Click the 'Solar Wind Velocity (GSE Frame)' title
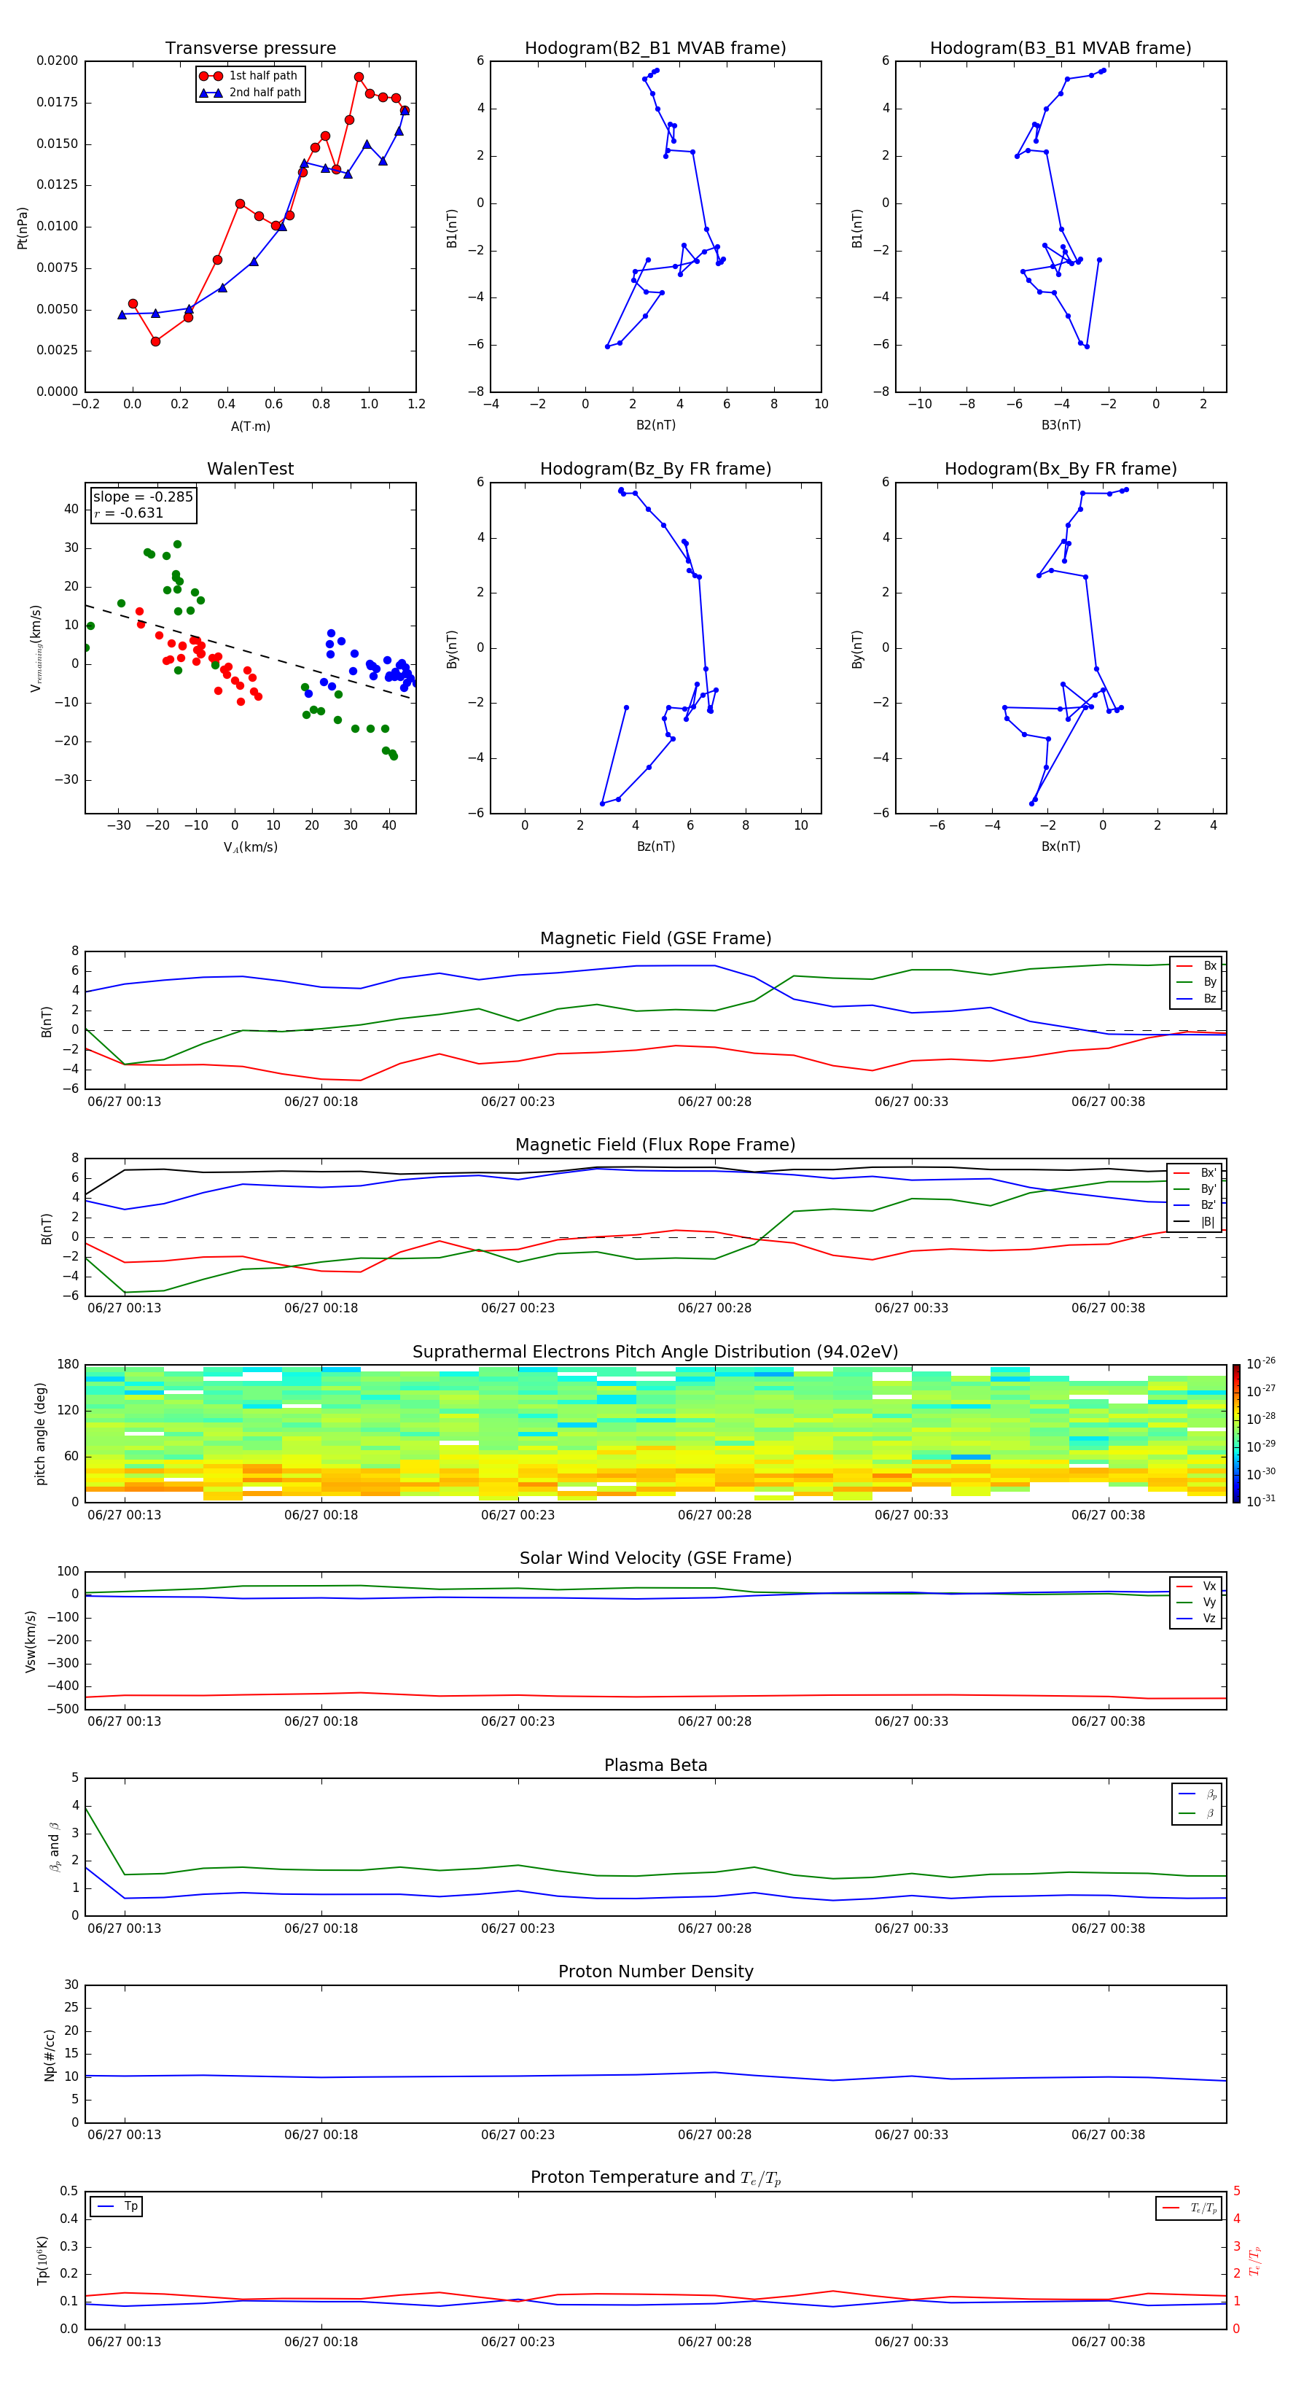1312x2406 pixels. 655,1559
